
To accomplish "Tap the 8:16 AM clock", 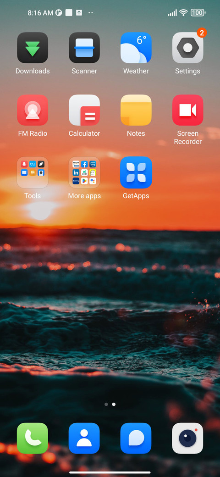I will tap(40, 13).
